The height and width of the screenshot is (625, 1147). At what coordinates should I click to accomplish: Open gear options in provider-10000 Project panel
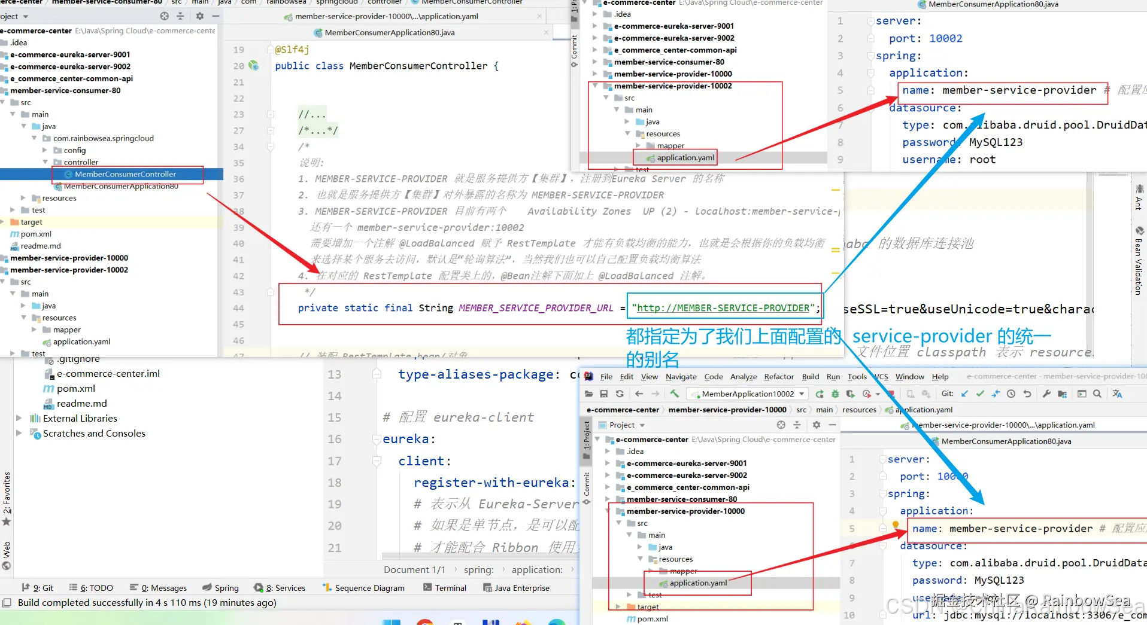tap(817, 425)
